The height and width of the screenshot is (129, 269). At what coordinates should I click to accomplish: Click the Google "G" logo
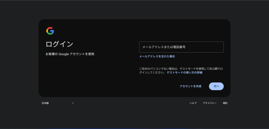tap(50, 31)
